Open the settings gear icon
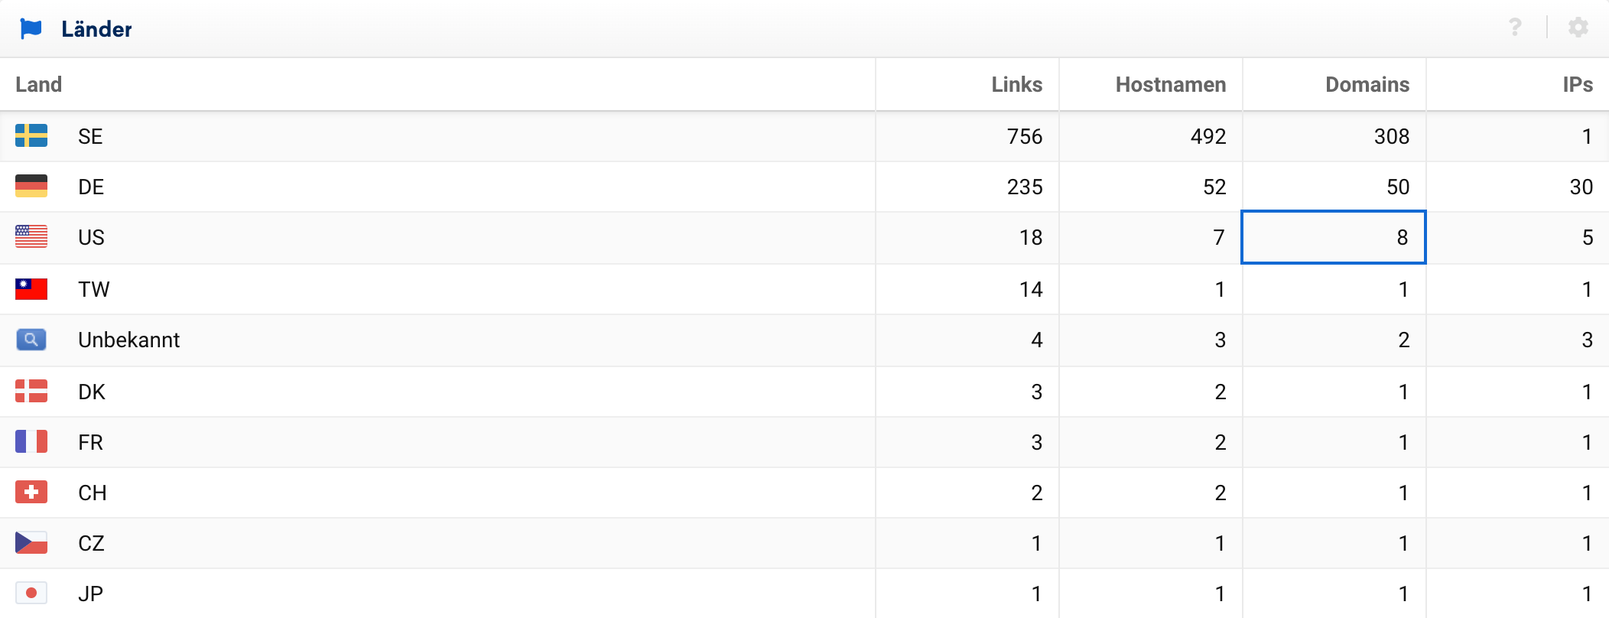 point(1578,28)
